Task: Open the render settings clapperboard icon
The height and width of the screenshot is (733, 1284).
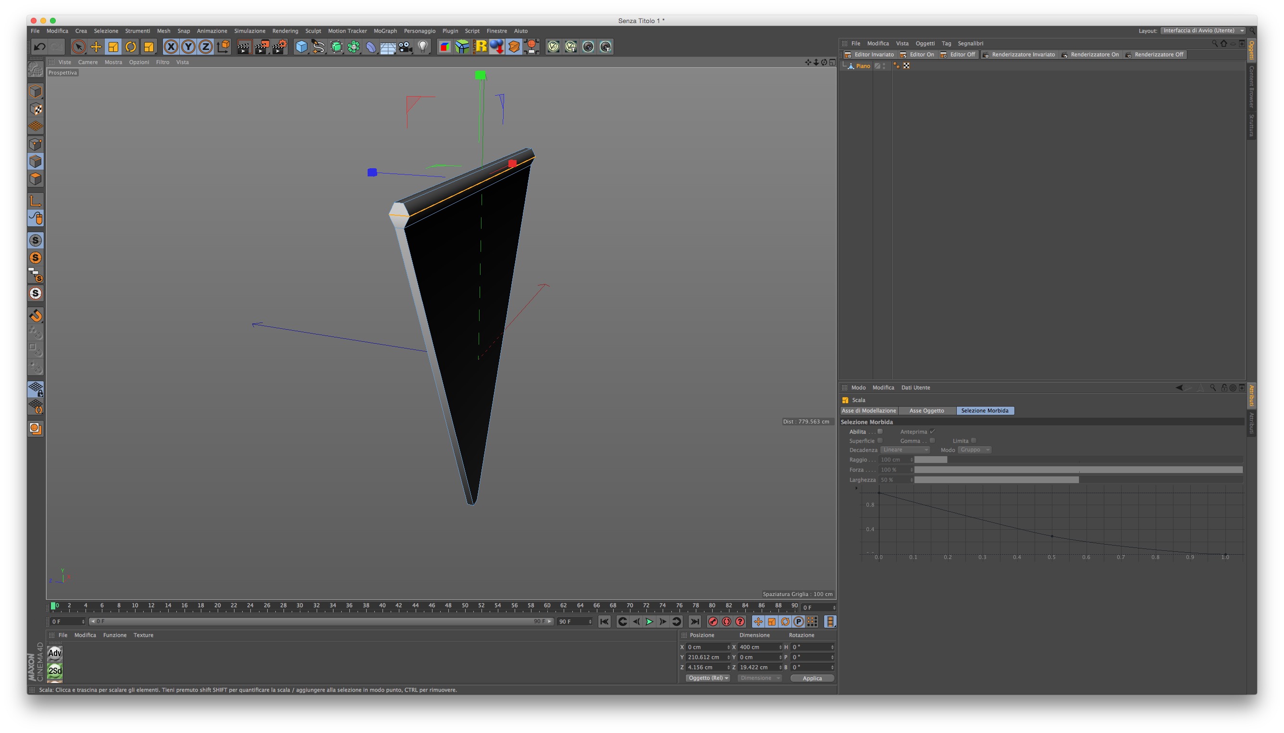Action: [279, 47]
